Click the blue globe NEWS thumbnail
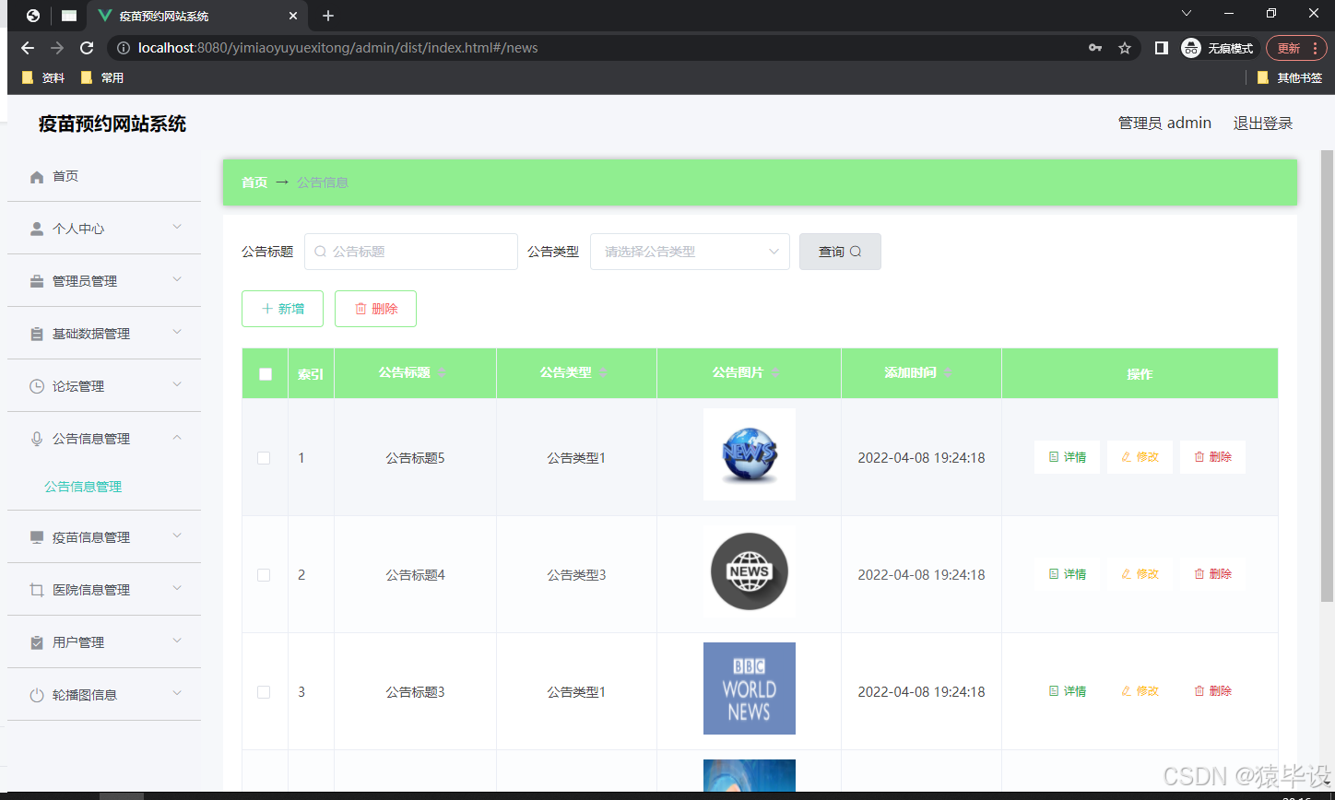This screenshot has height=800, width=1335. pyautogui.click(x=750, y=454)
